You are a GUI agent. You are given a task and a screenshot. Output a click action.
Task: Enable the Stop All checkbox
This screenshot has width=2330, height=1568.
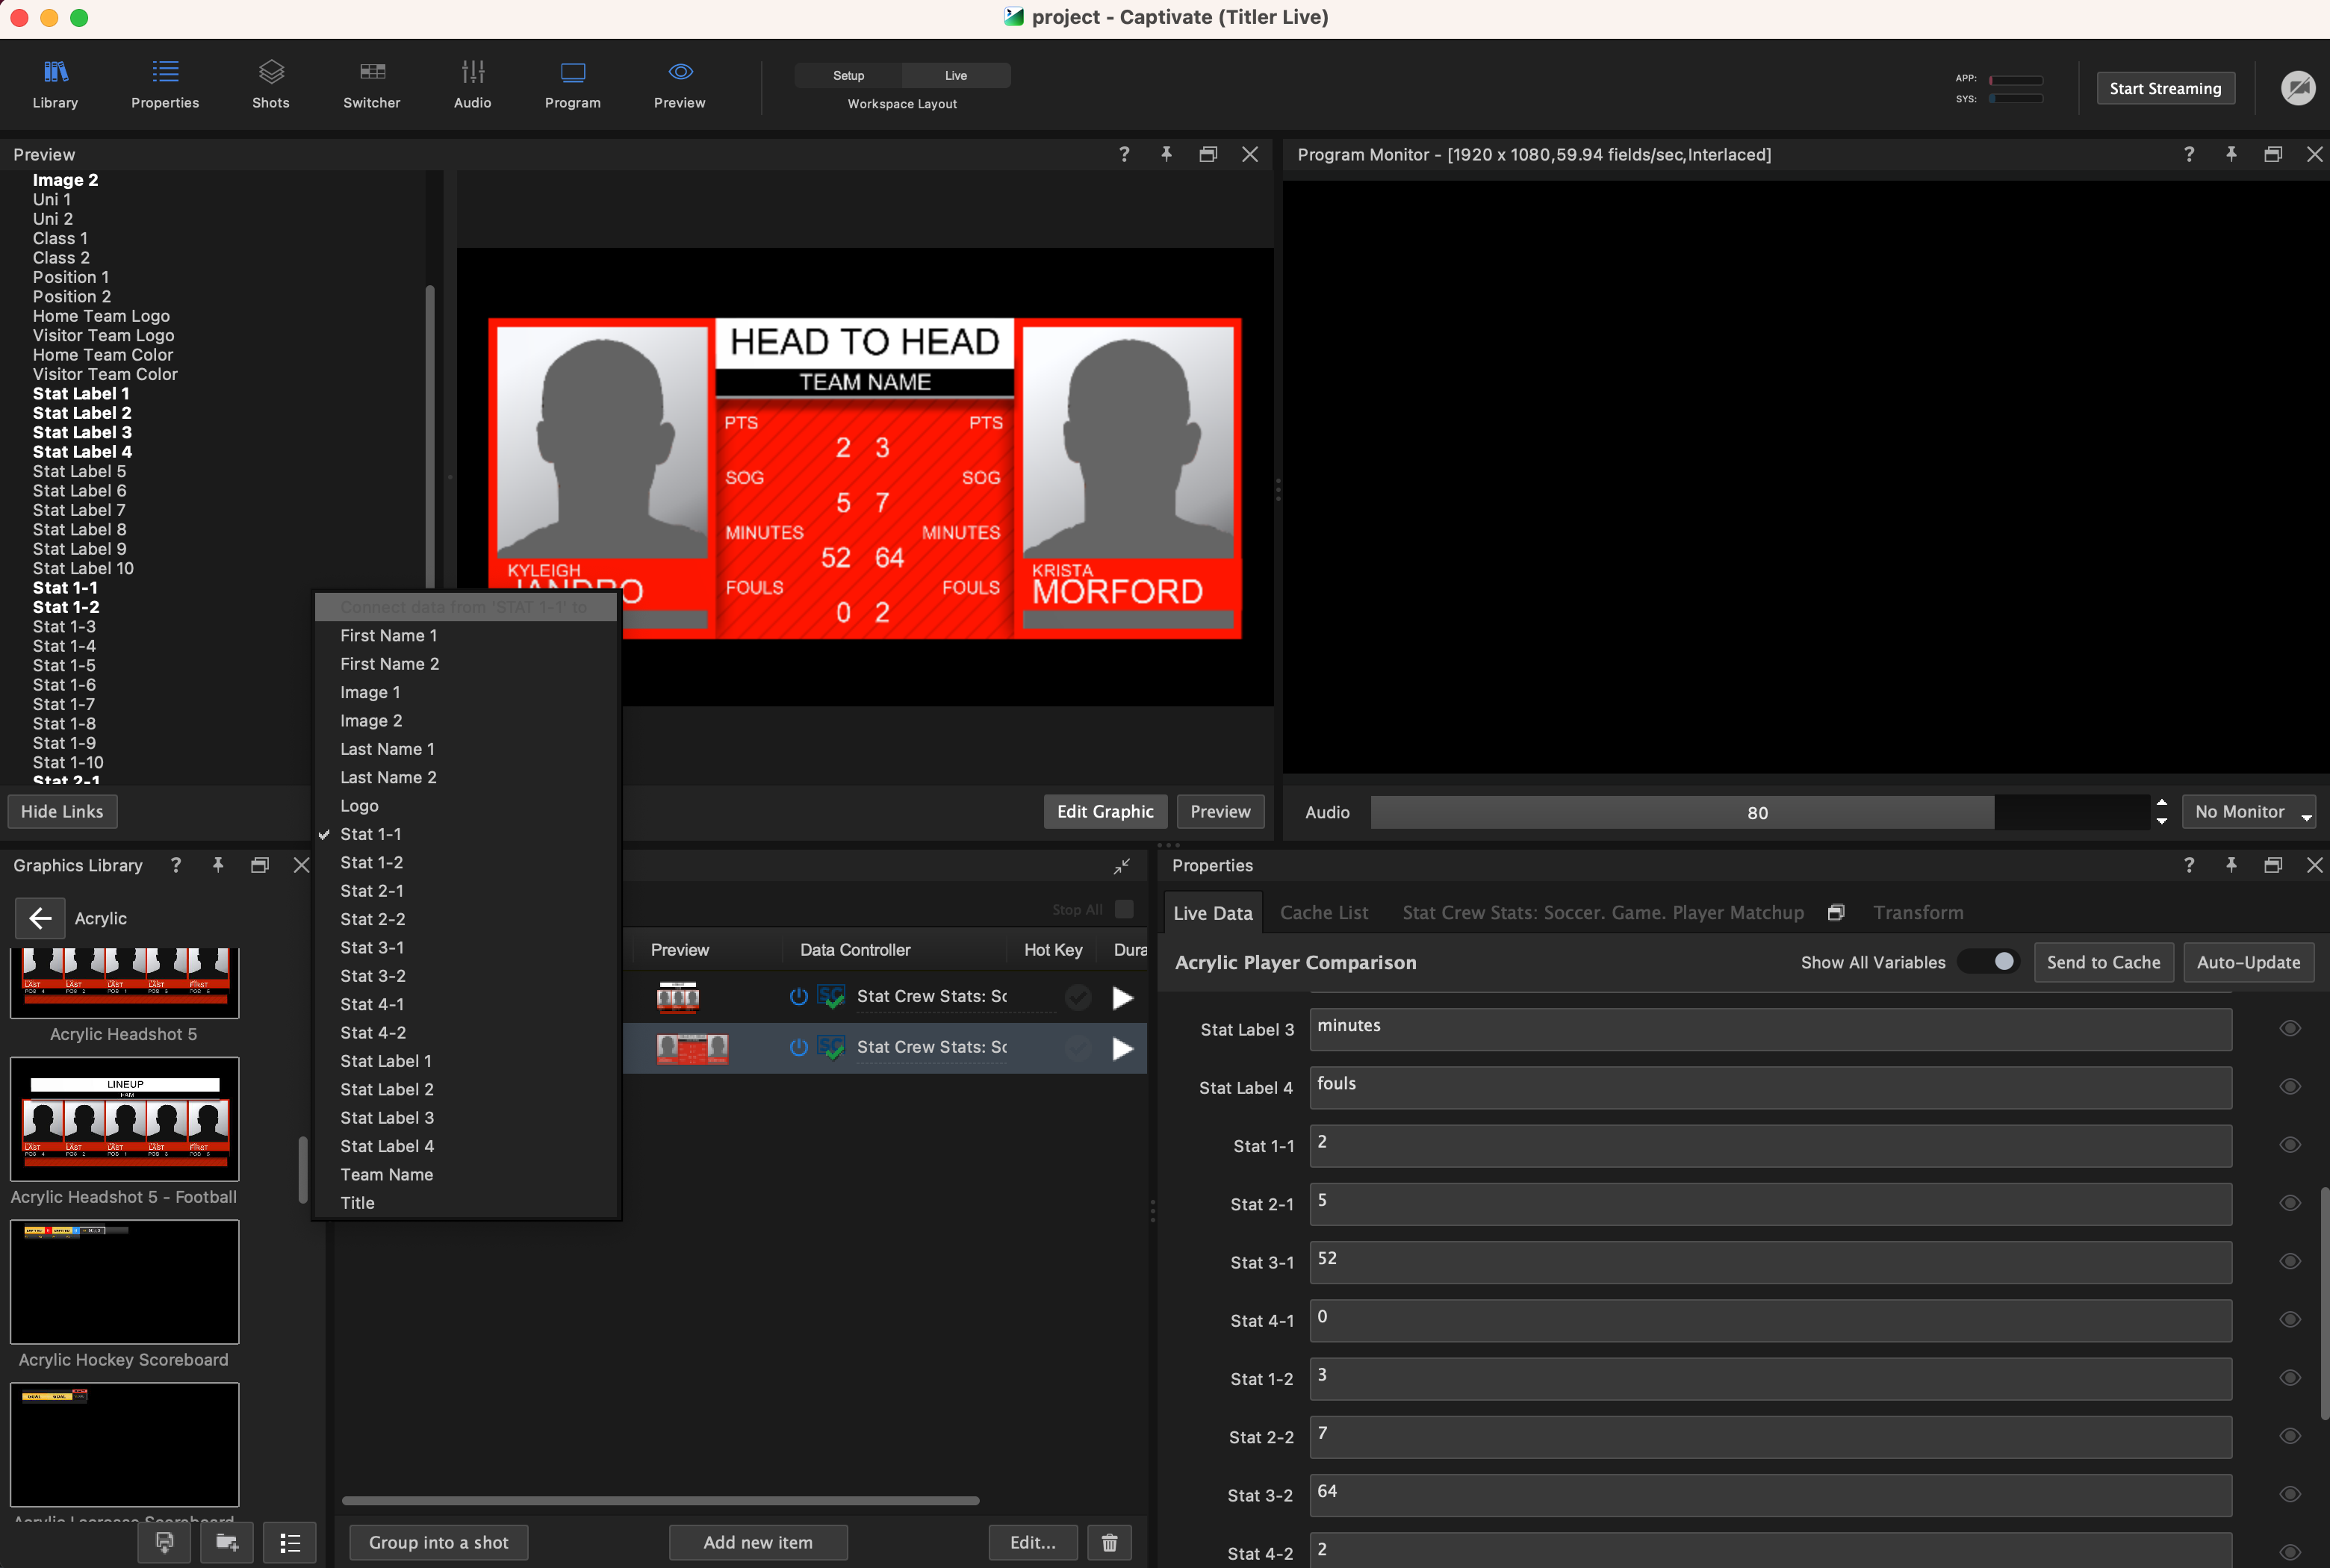point(1123,909)
